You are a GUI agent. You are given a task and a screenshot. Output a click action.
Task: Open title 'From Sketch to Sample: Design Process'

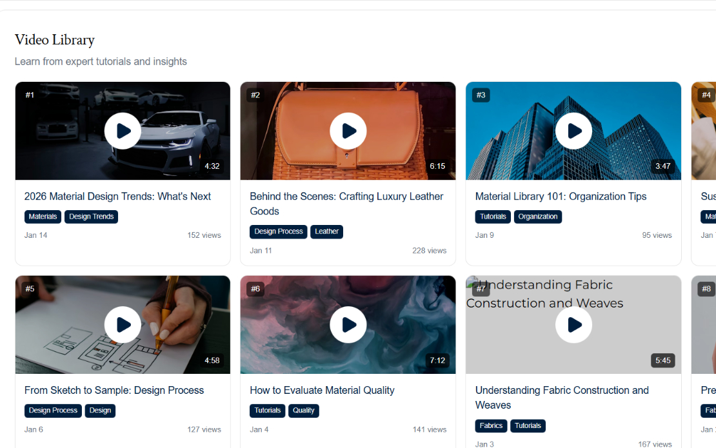coord(114,391)
